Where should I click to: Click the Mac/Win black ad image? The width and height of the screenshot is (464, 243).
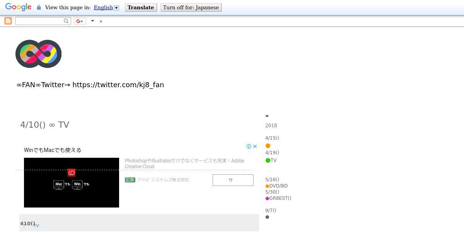(72, 182)
